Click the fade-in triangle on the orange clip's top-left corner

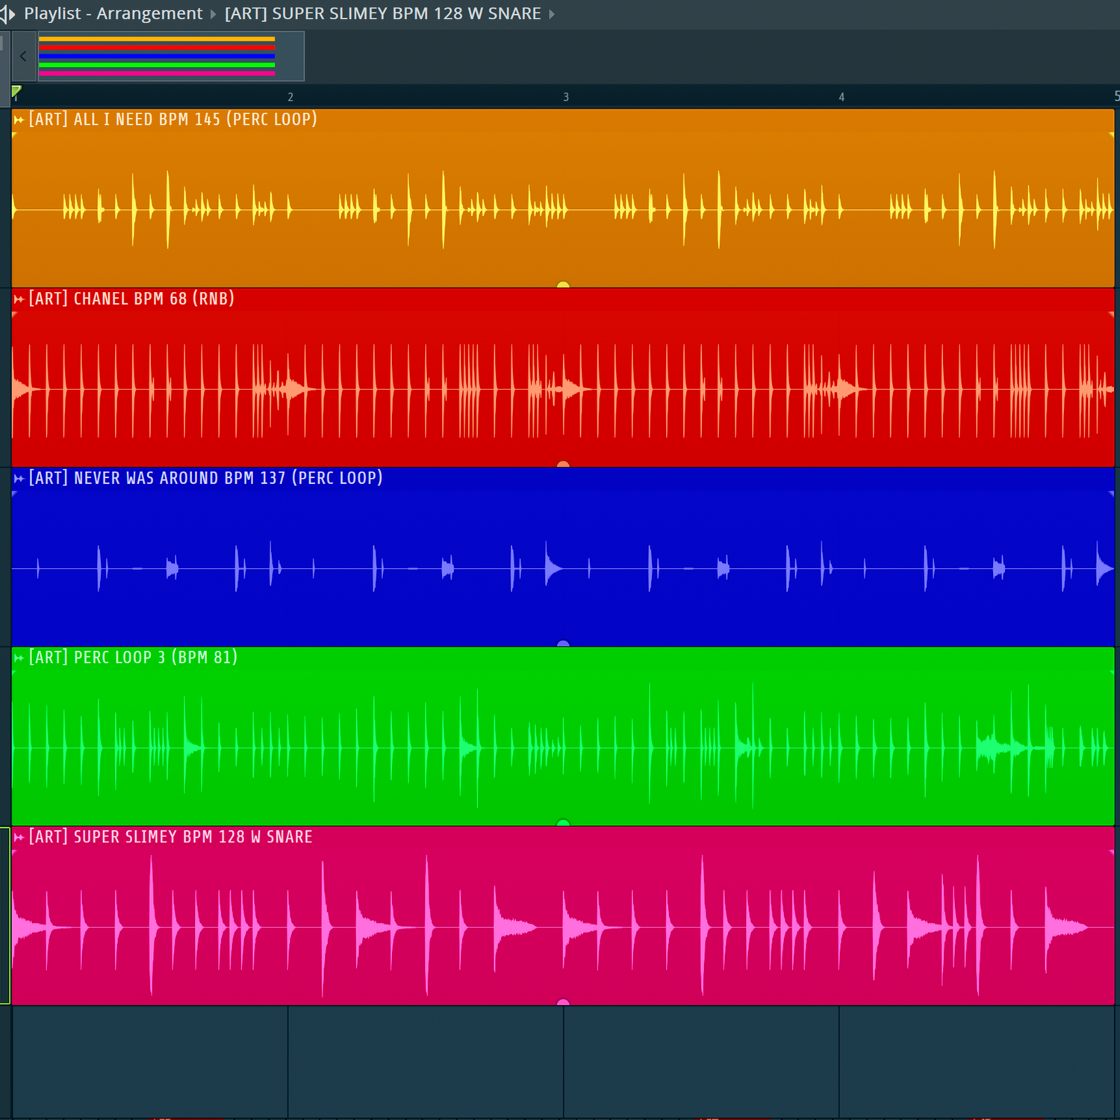[x=15, y=136]
